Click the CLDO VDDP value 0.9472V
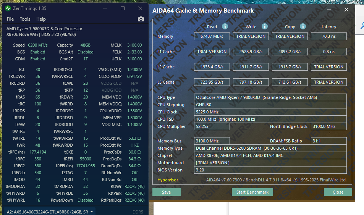Screen dimensions: 364x215 click(x=135, y=76)
